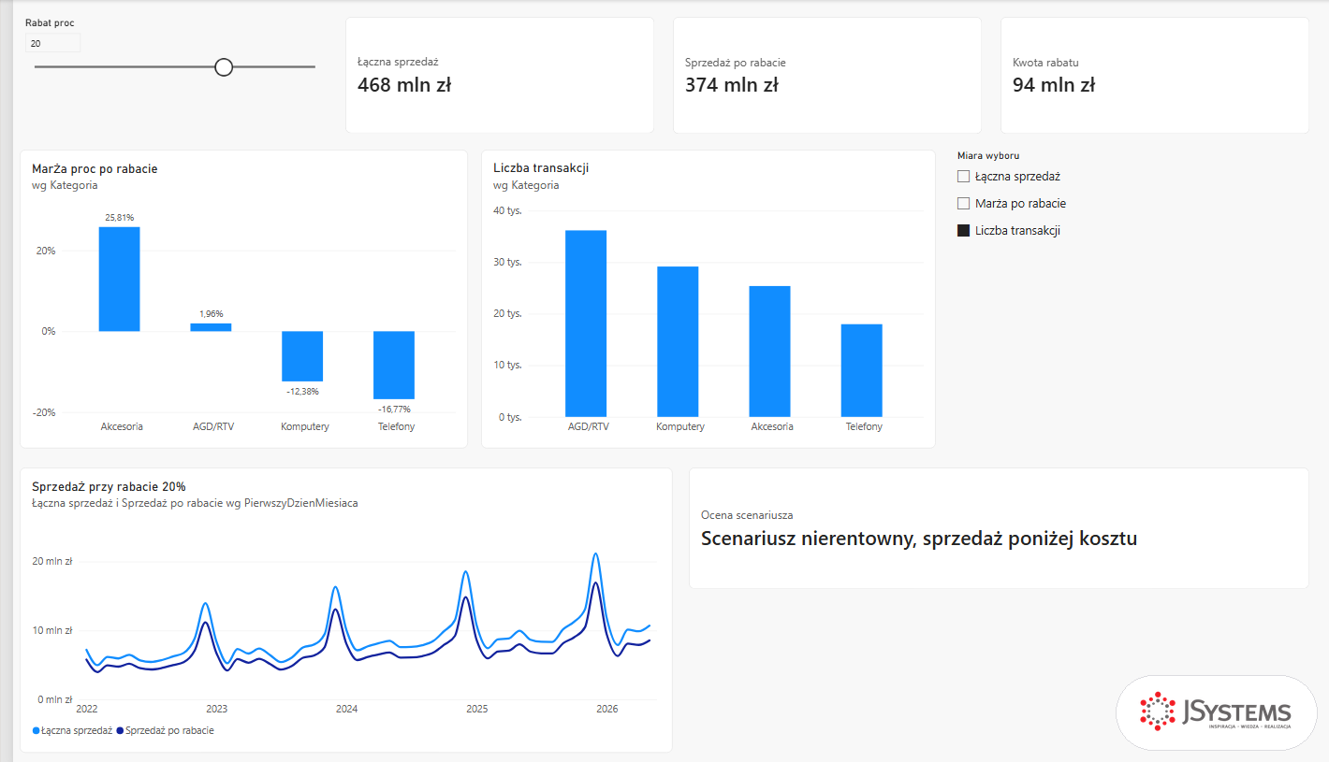Image resolution: width=1329 pixels, height=762 pixels.
Task: Click the 2024 label on the time axis
Action: [346, 709]
